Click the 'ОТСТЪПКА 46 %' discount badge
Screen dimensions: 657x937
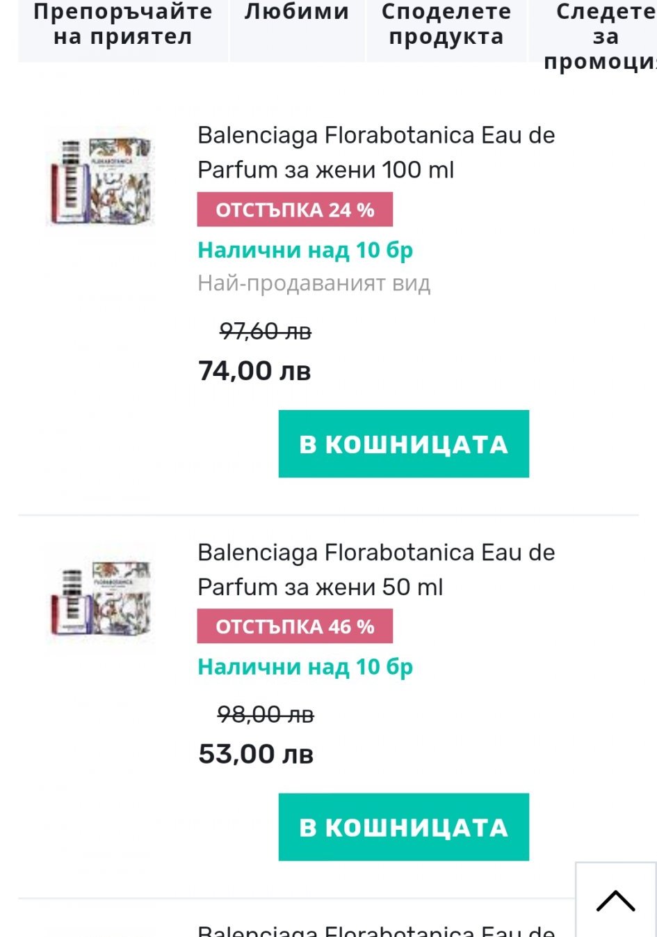(x=295, y=627)
